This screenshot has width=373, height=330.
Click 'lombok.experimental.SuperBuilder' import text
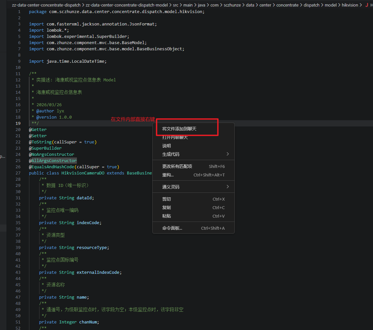point(87,37)
